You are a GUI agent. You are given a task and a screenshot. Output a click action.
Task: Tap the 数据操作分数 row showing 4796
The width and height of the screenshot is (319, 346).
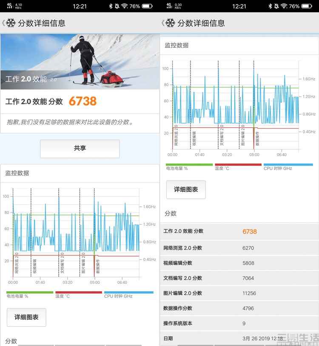coord(239,308)
